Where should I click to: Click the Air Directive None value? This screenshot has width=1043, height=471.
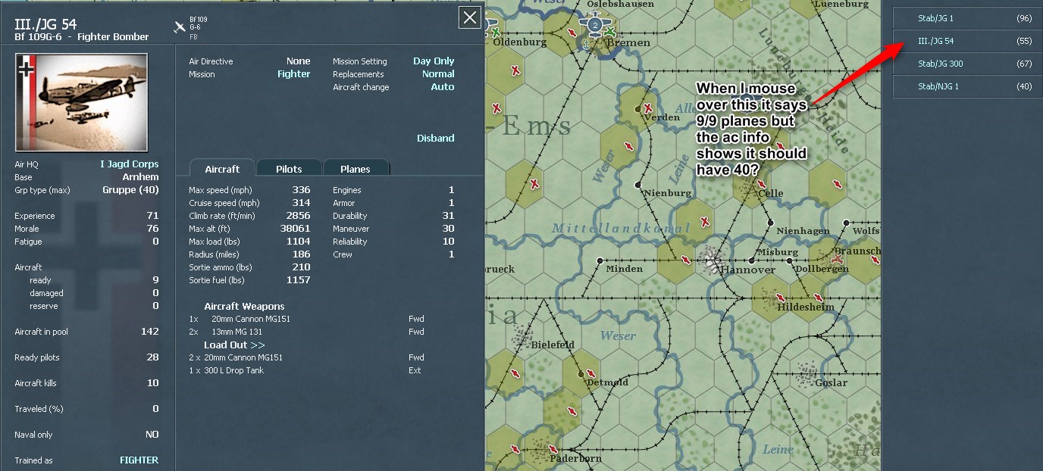pos(299,61)
